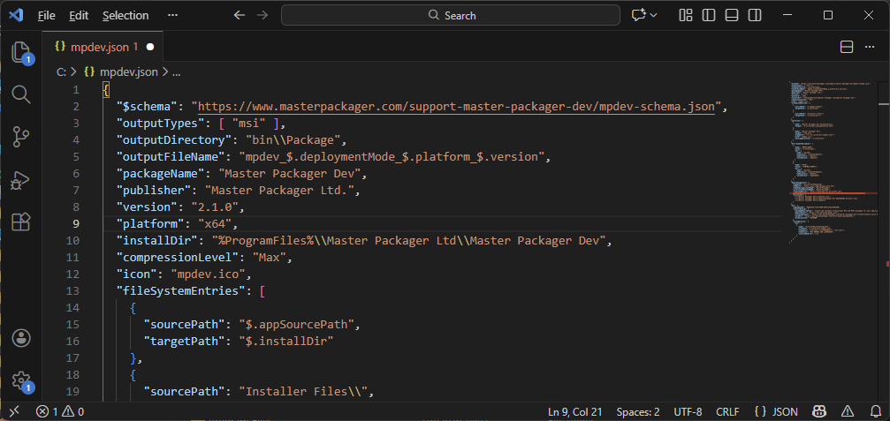890x421 pixels.
Task: Toggle the bottom panel
Action: pyautogui.click(x=732, y=15)
